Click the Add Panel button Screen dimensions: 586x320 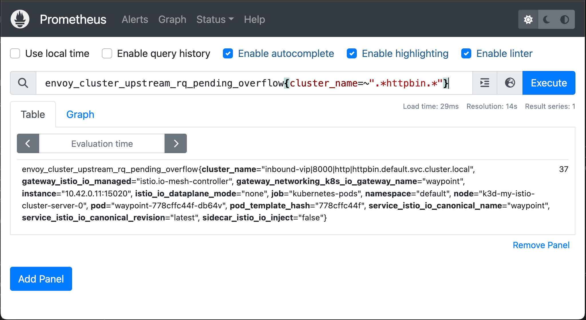point(41,278)
